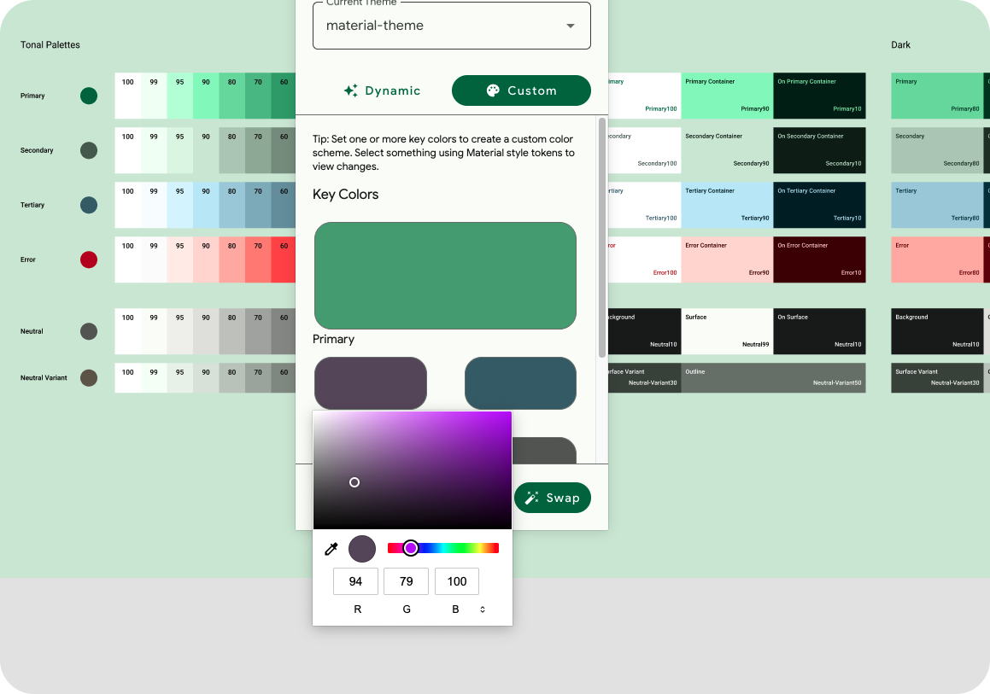Click the palette icon on Custom button
The width and height of the screenshot is (990, 694).
pos(493,90)
